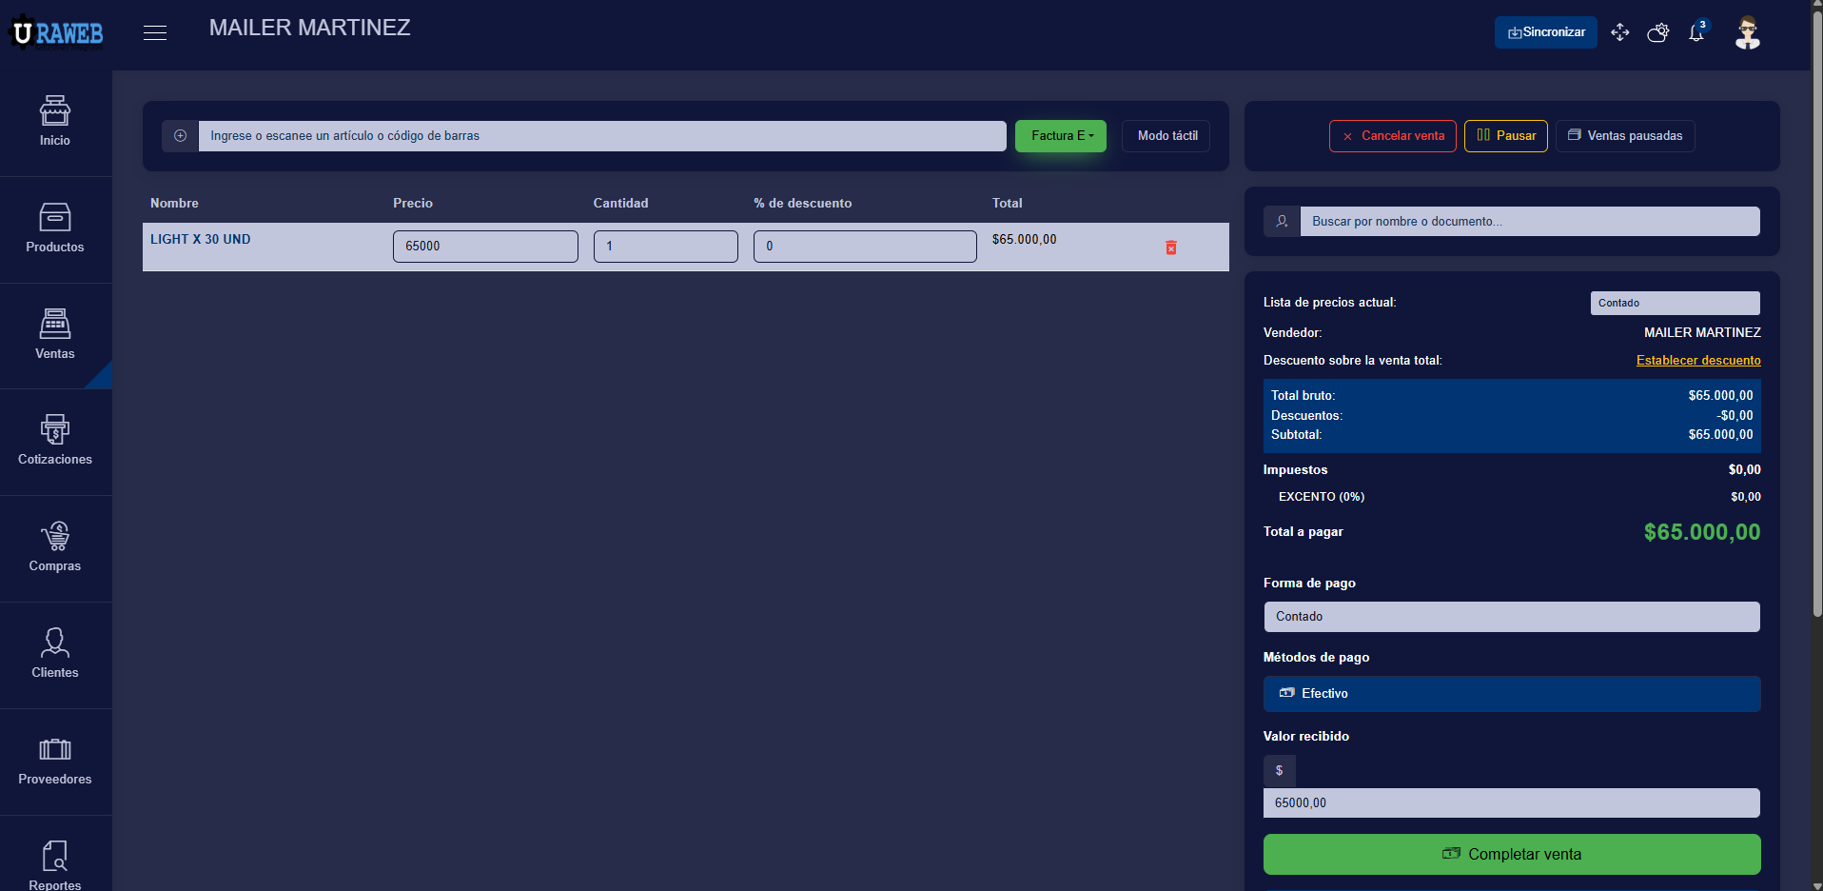Image resolution: width=1823 pixels, height=891 pixels.
Task: Expand the Factura E dropdown
Action: click(1060, 136)
